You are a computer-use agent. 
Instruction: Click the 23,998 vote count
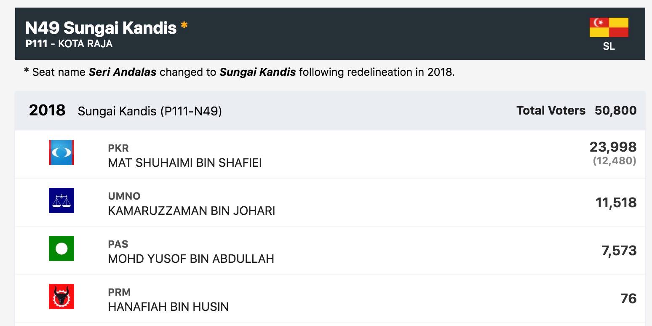pos(613,147)
